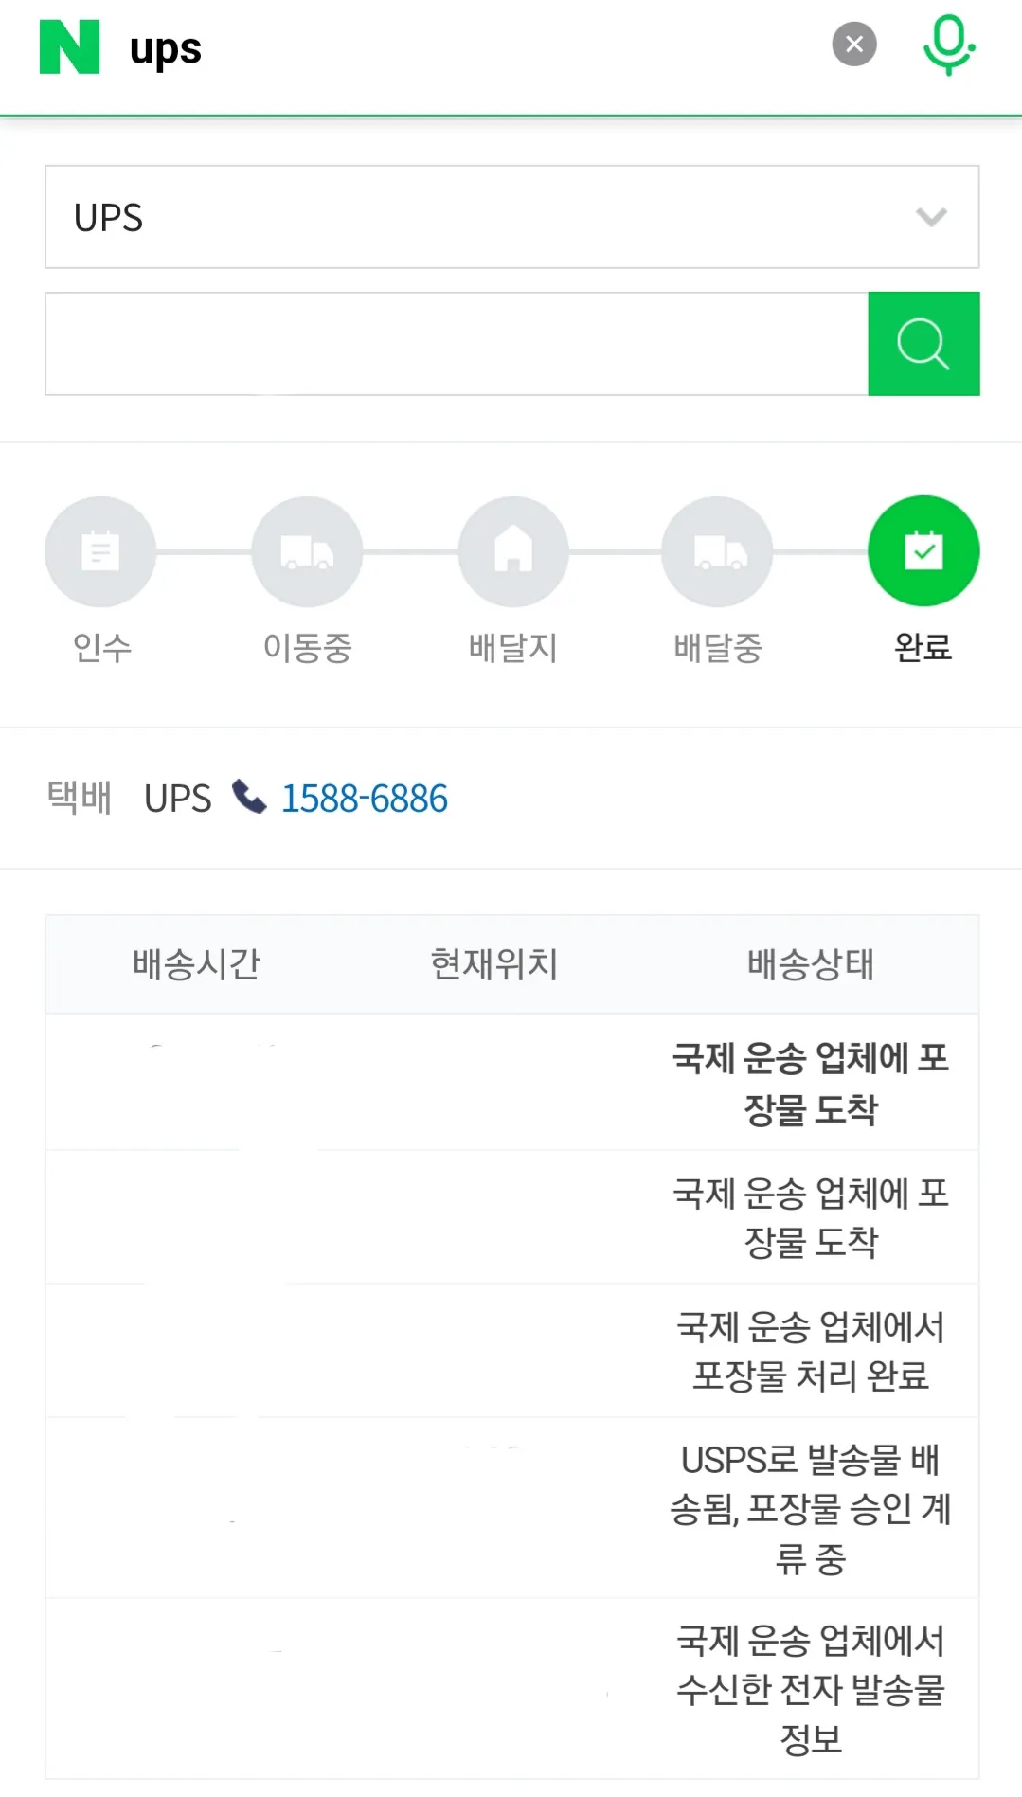The image size is (1022, 1797).
Task: Select the 배송시간 column header
Action: 196,963
